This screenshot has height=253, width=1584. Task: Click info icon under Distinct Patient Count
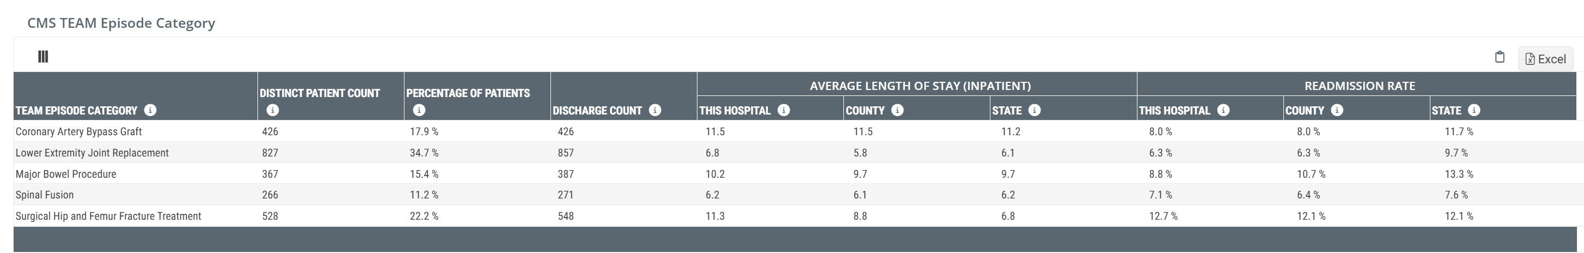(x=273, y=110)
